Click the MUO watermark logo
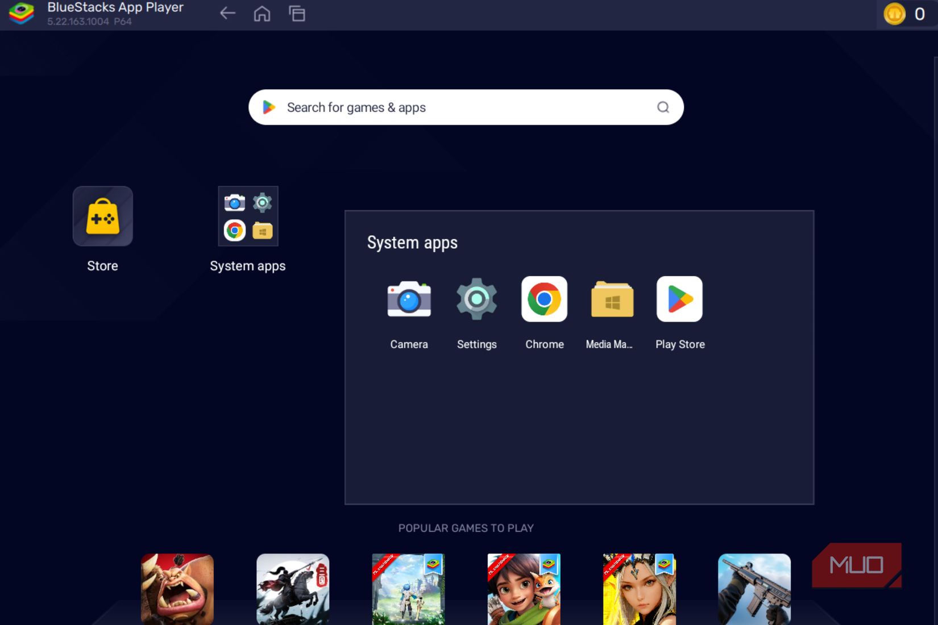 pos(857,565)
